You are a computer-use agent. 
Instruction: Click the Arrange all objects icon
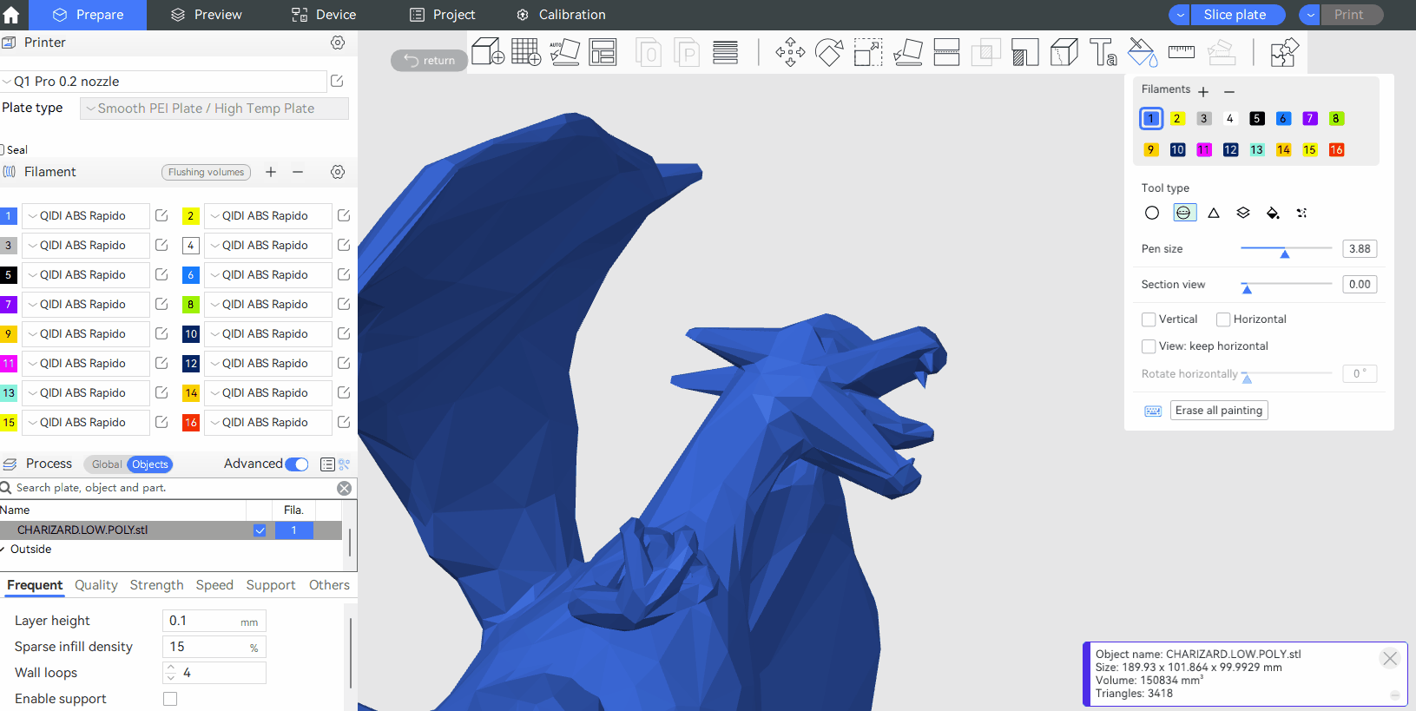tap(603, 52)
